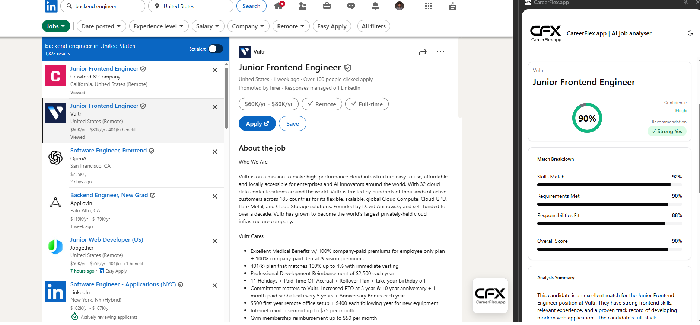Toggle Easy Apply filter
This screenshot has width=700, height=325.
point(332,26)
